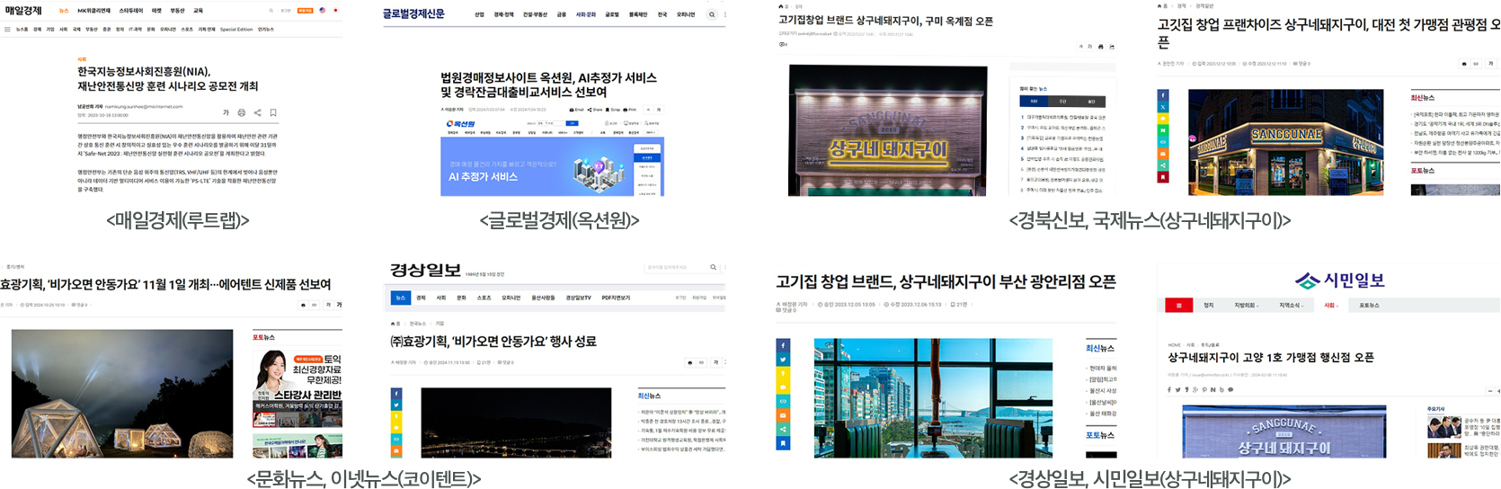Click orange button beside 매일경제 flag icons
The image size is (1501, 489).
[306, 11]
